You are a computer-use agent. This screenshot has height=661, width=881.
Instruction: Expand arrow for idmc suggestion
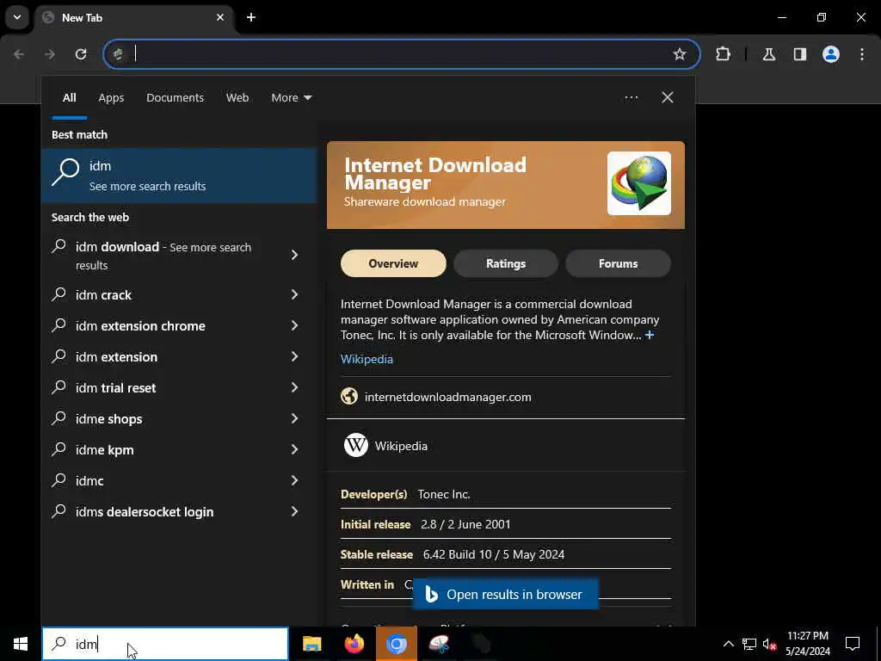[x=294, y=480]
